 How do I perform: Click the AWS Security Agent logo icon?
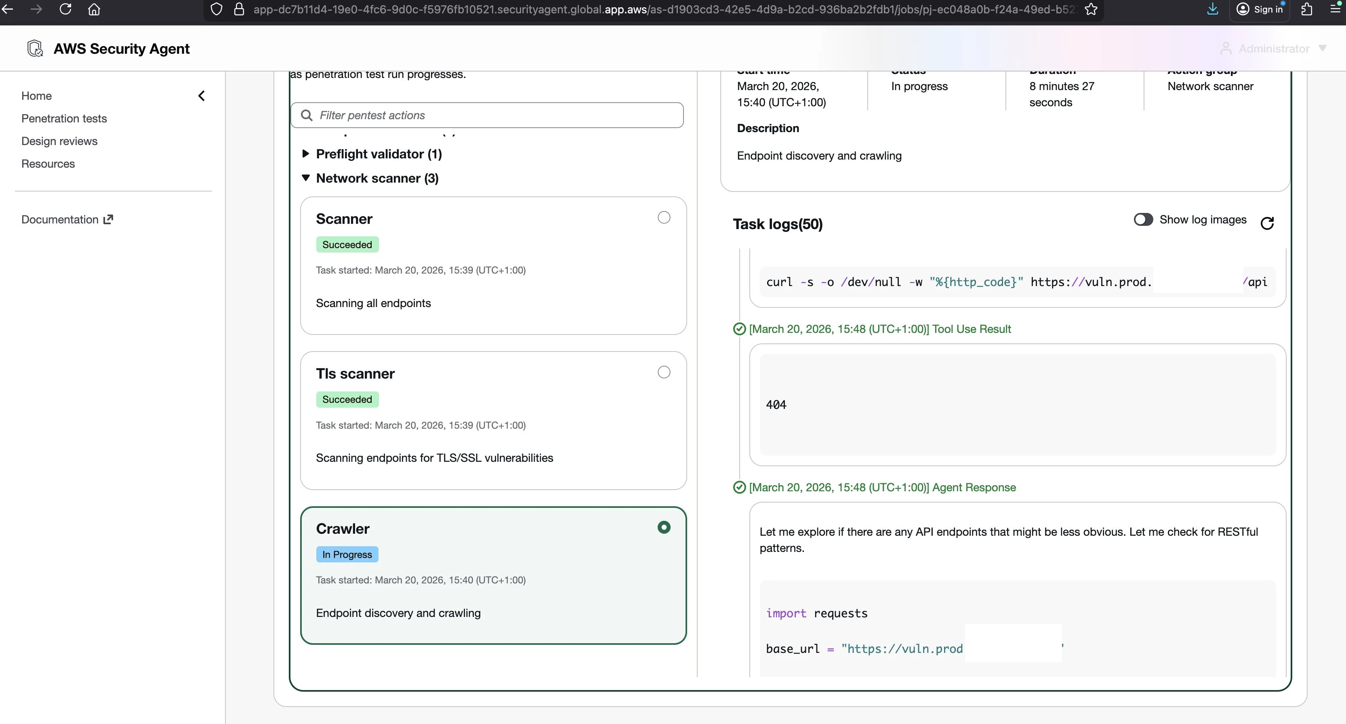(35, 48)
